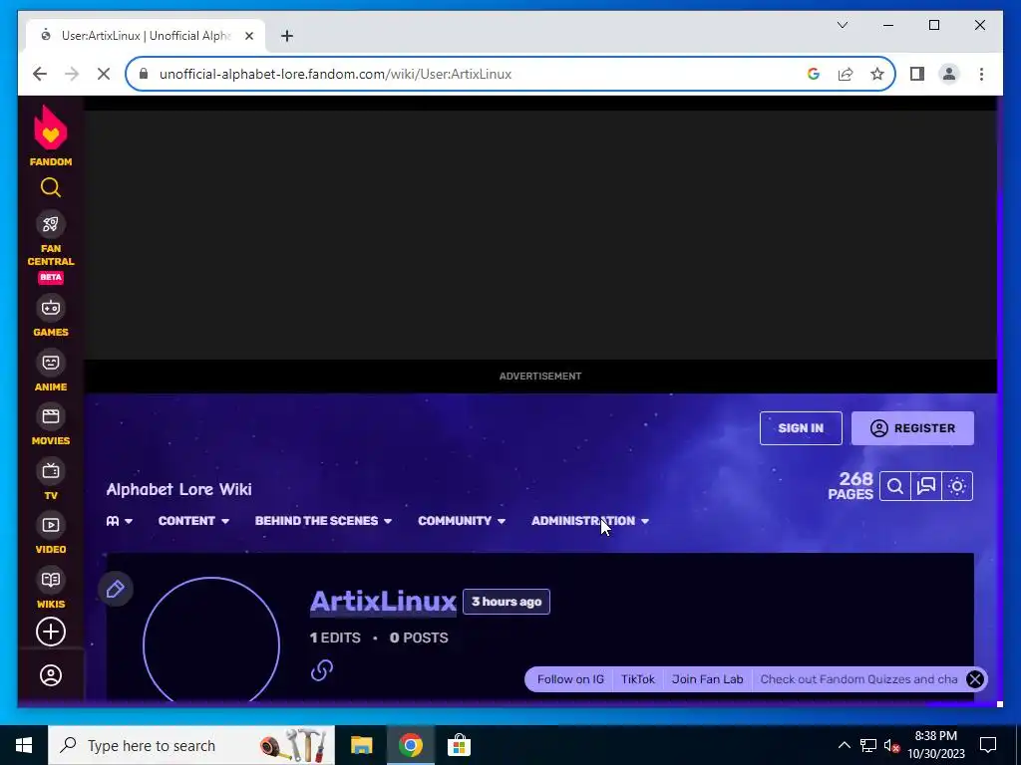The height and width of the screenshot is (765, 1021).
Task: Open File Explorer from taskbar
Action: [x=361, y=745]
